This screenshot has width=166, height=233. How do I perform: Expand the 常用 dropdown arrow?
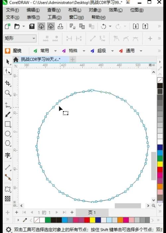[x=55, y=51]
